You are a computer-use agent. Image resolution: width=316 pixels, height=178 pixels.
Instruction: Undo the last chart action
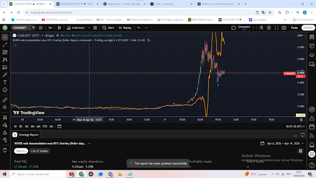pyautogui.click(x=138, y=28)
